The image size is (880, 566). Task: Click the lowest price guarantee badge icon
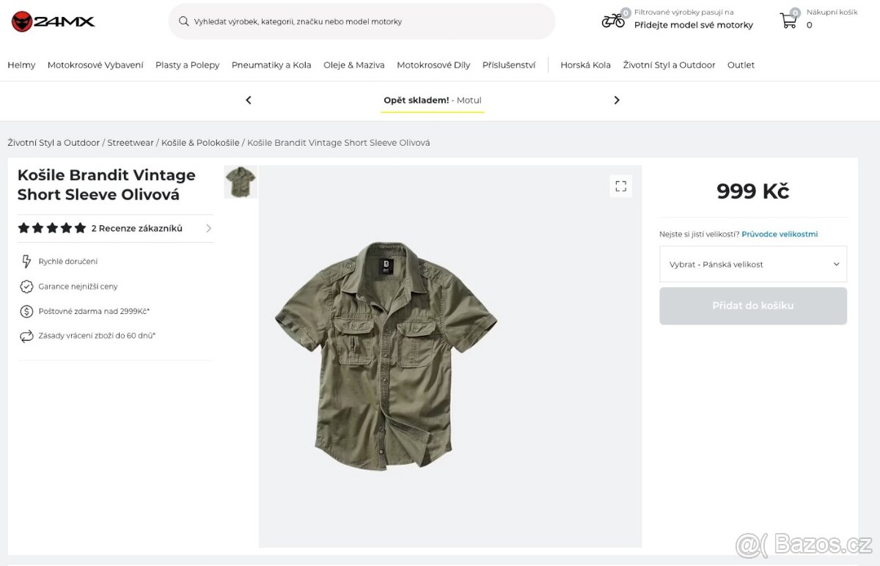point(26,287)
